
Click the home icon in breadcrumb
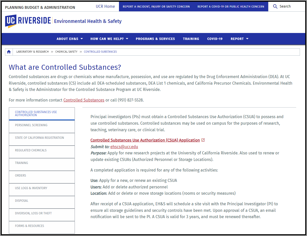click(x=9, y=52)
